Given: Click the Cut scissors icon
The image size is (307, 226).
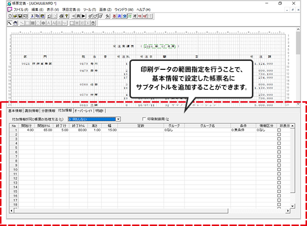Looking at the screenshot, I should [x=33, y=16].
